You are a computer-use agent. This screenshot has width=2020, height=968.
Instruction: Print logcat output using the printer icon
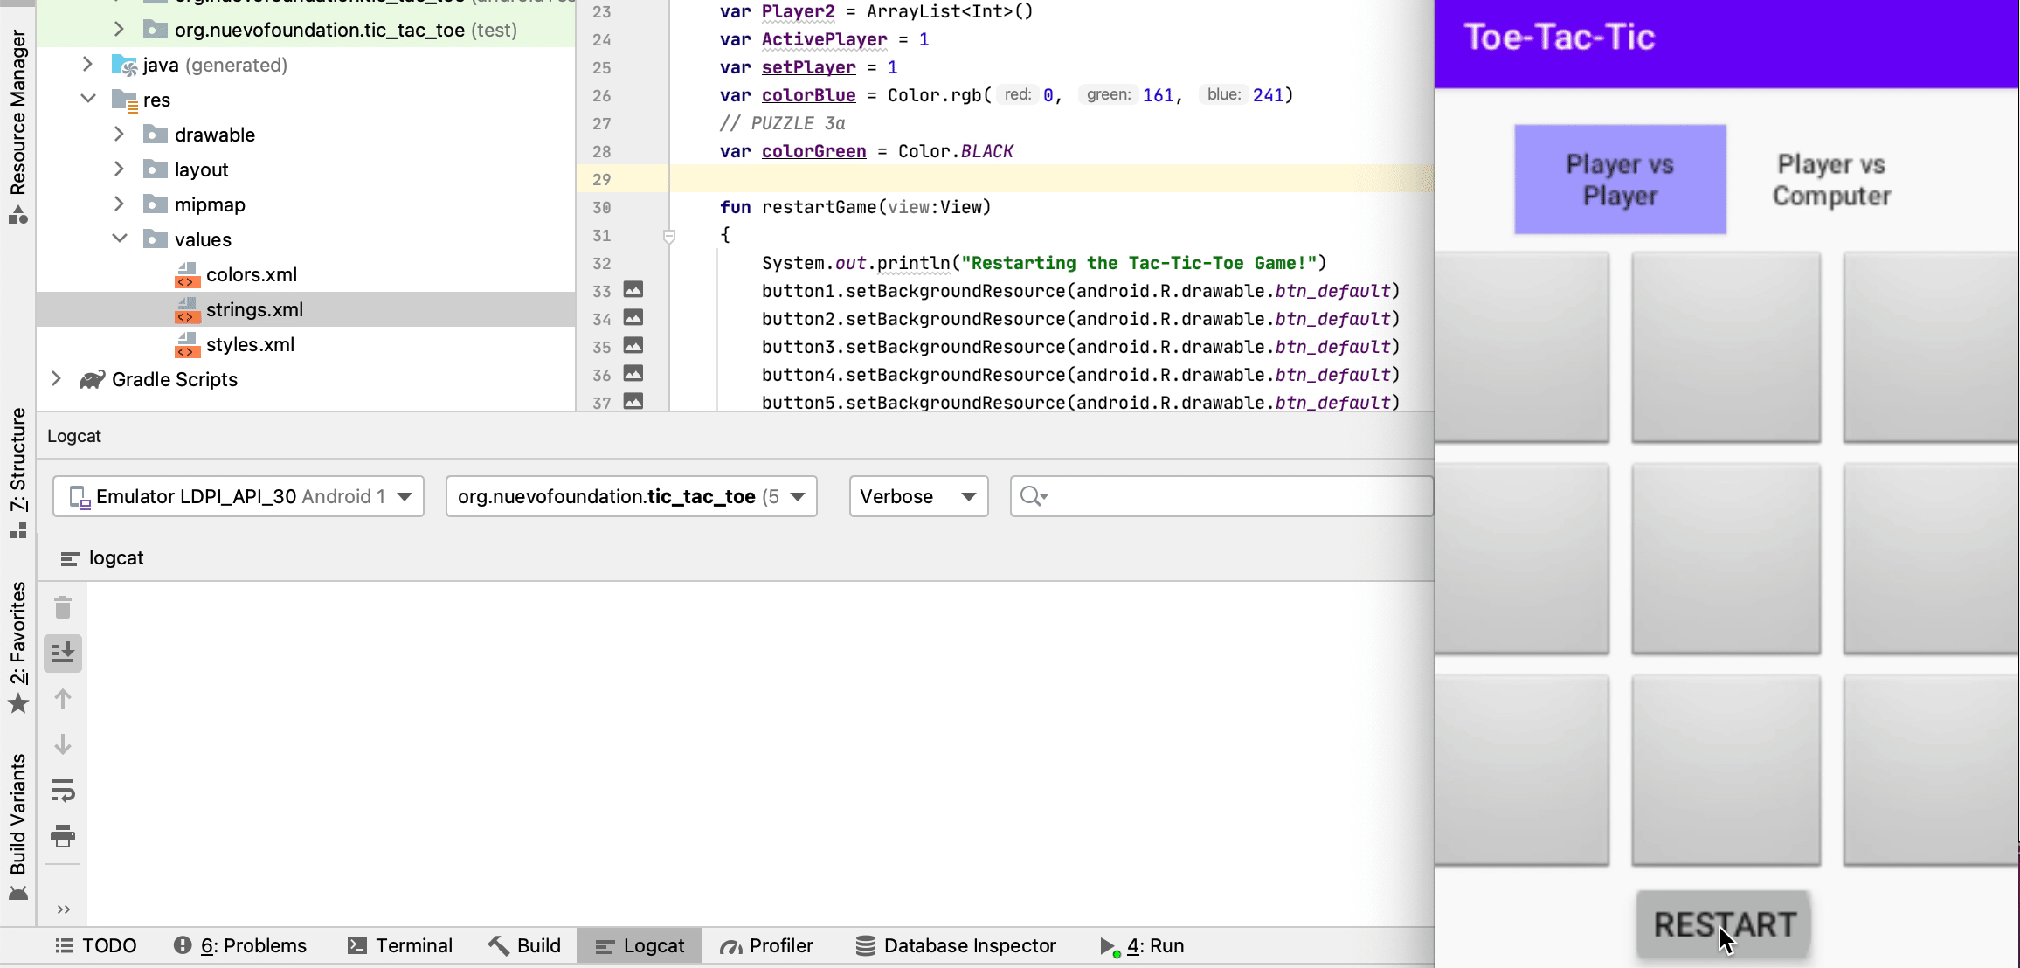(62, 835)
